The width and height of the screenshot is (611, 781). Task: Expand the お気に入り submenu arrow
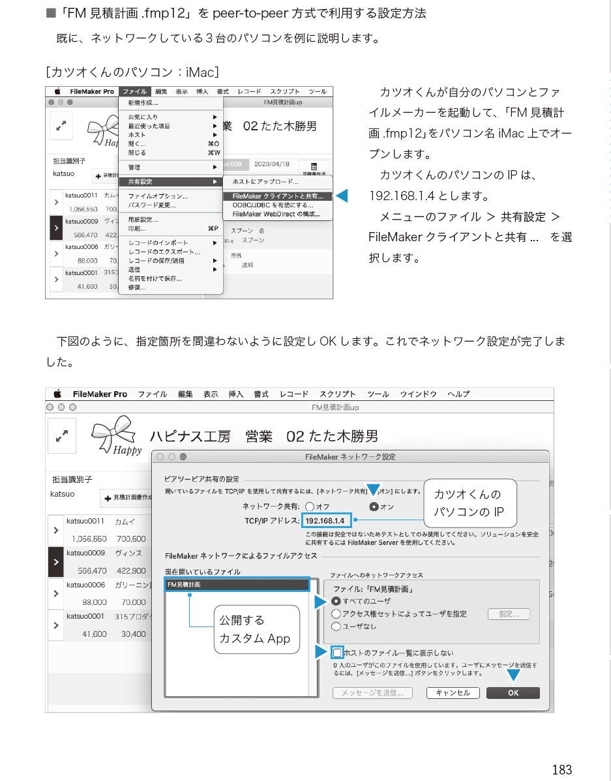215,117
